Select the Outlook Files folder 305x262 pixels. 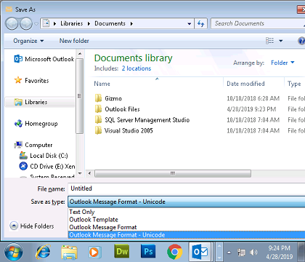(122, 109)
